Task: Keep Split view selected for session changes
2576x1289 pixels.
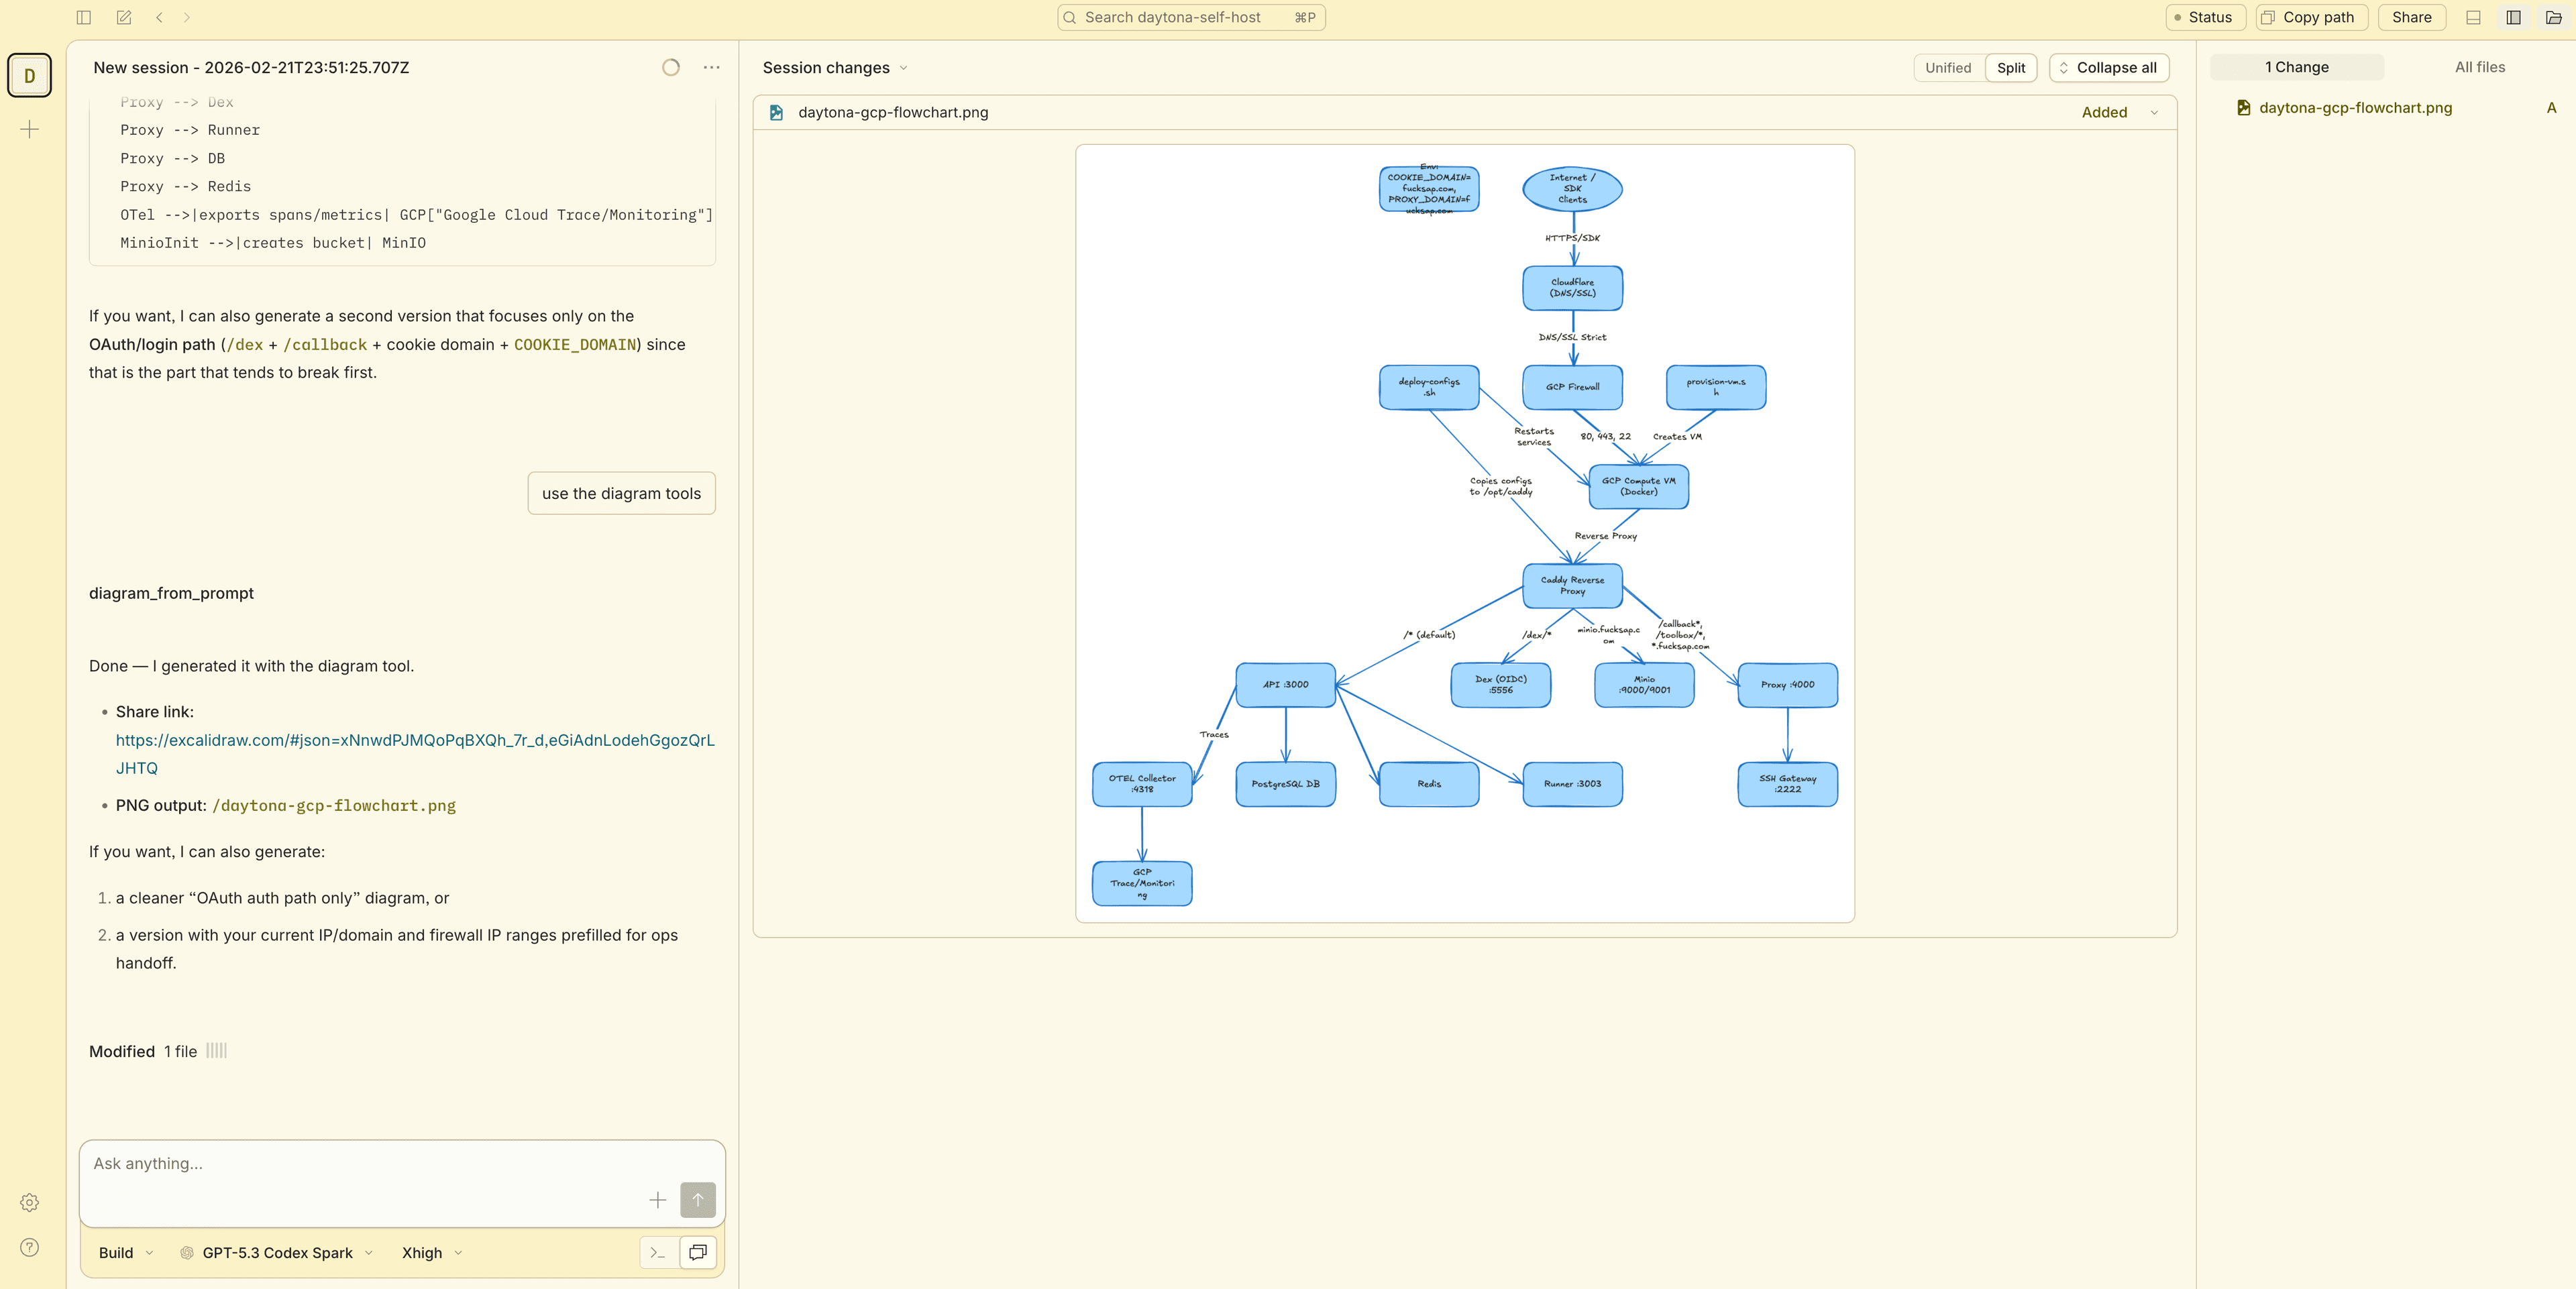Action: 2010,67
